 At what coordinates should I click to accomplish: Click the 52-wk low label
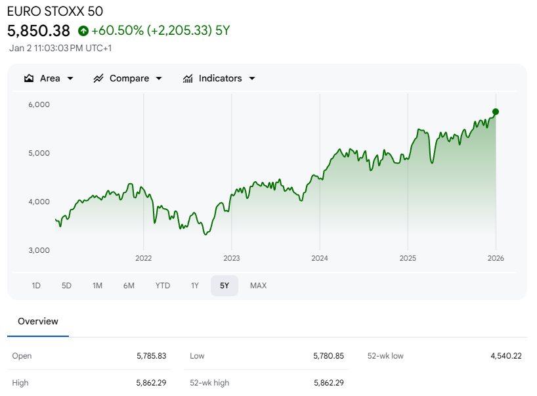385,356
